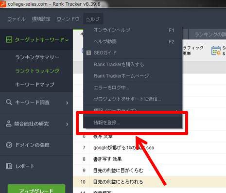Viewport: 226px width, 193px height.
Task: Open レポート section
Action: pyautogui.click(x=36, y=166)
